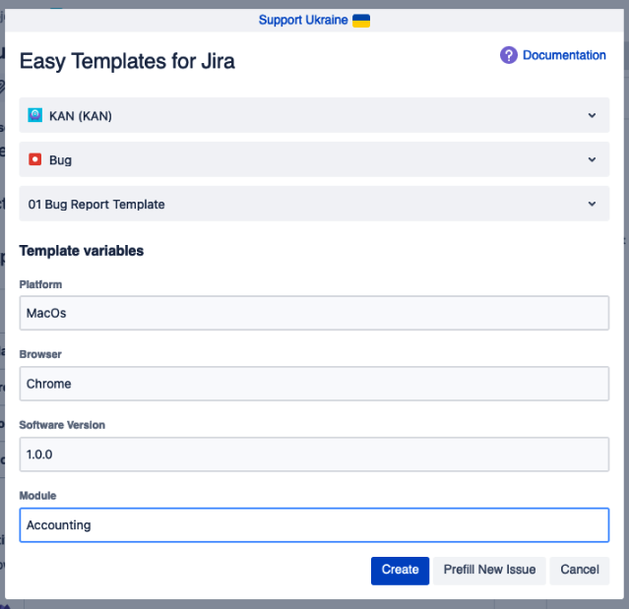Viewport: 629px width, 609px height.
Task: Click the Prefill New Issue button
Action: coord(489,570)
